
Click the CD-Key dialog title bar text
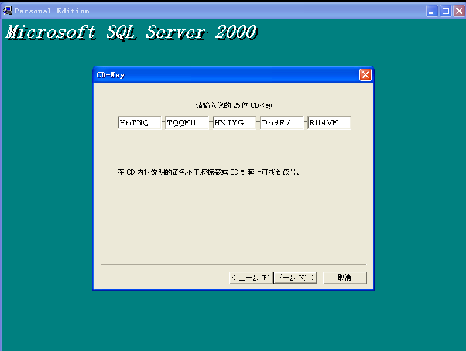pyautogui.click(x=110, y=75)
